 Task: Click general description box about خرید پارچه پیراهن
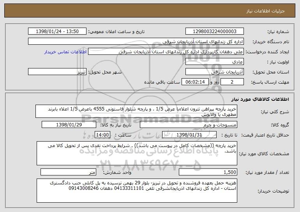pyautogui.click(x=136, y=111)
